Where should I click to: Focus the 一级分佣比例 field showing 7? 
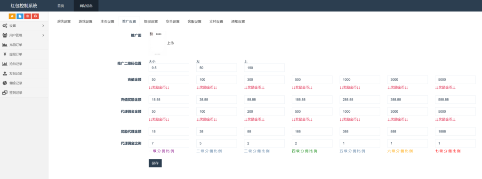[x=169, y=143]
